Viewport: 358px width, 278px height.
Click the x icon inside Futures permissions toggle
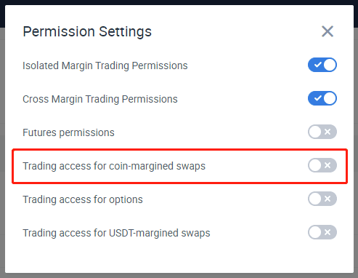click(x=328, y=132)
